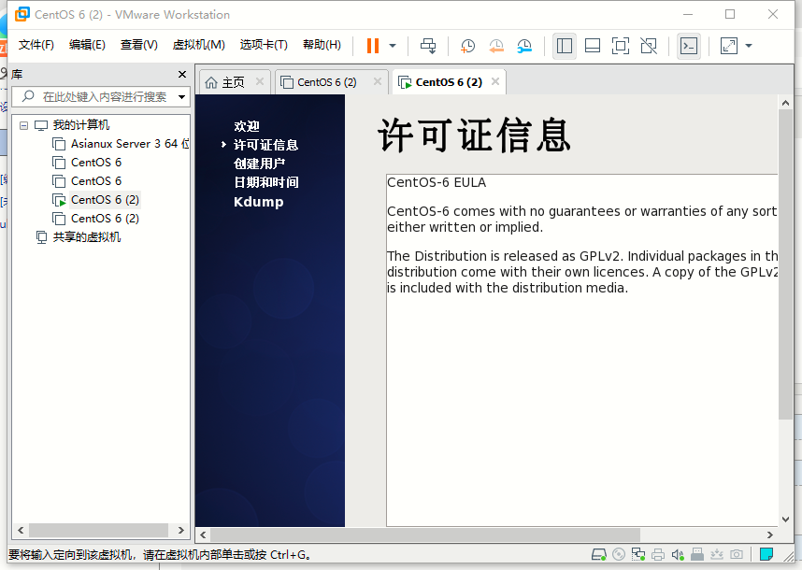
Task: Click the stretch guest display icon
Action: [x=729, y=46]
